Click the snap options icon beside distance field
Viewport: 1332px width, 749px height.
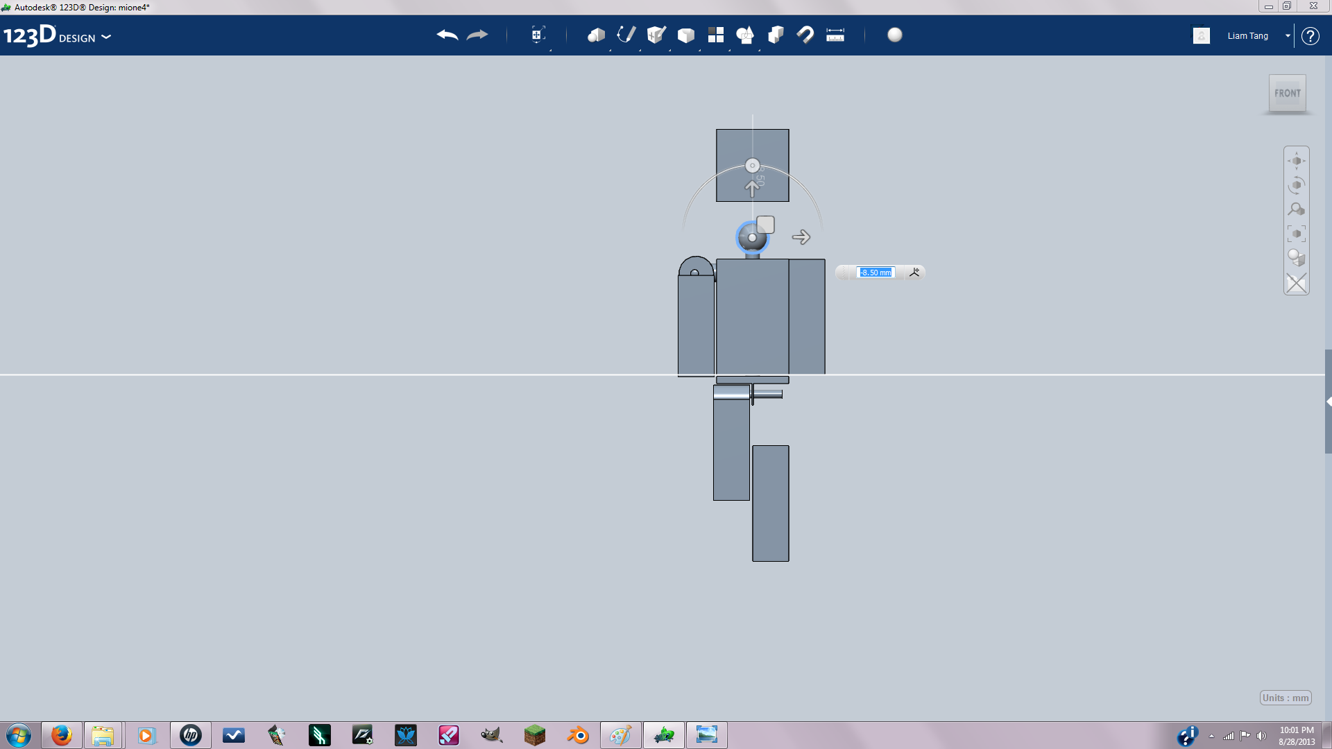click(x=914, y=273)
